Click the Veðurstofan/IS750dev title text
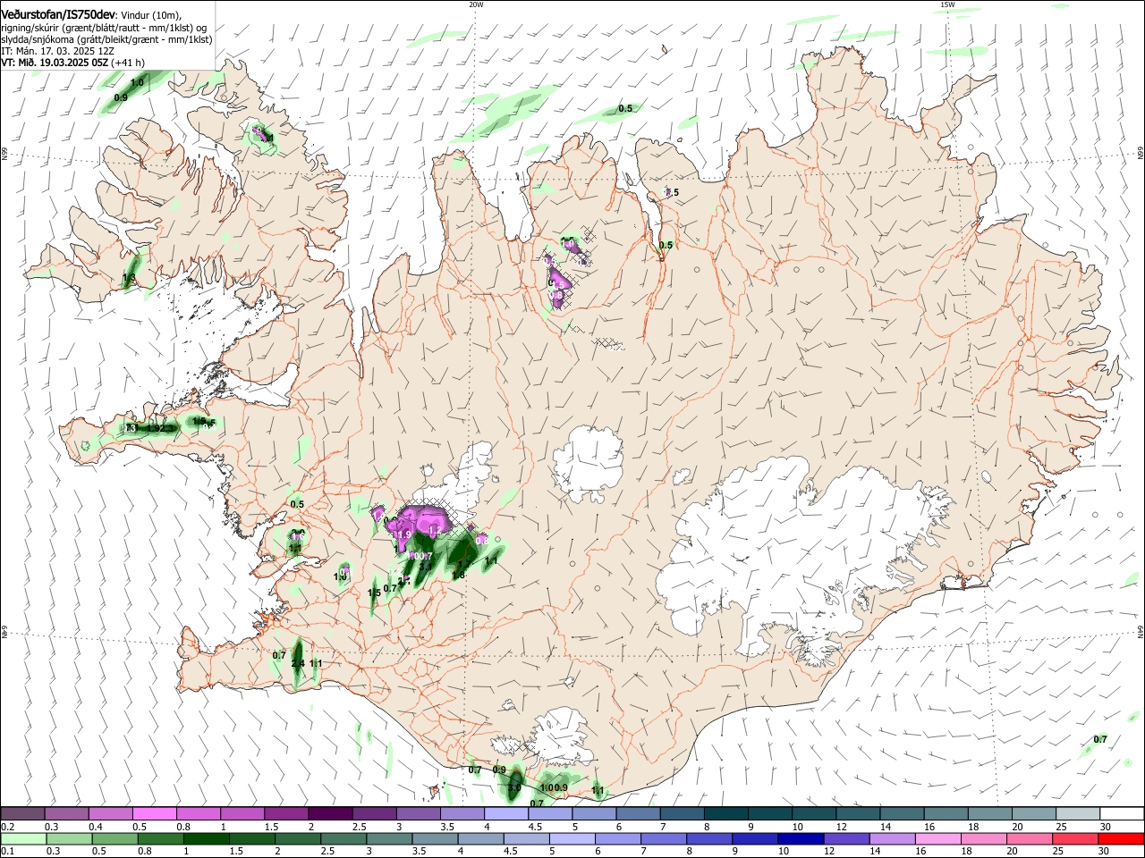The width and height of the screenshot is (1145, 858). pos(58,13)
